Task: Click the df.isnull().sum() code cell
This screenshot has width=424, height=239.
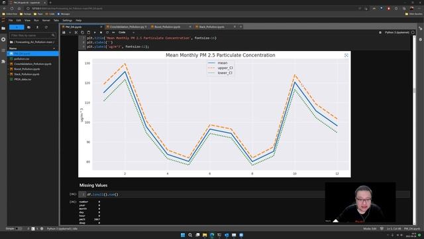Action: coord(244,195)
